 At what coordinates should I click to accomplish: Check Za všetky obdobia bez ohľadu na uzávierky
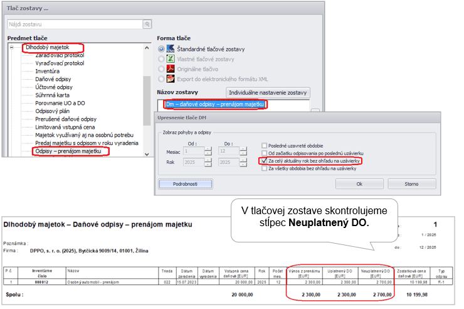tap(264, 168)
